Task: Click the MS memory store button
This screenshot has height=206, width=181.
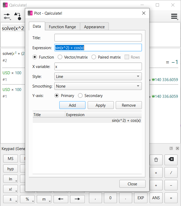Action: coord(10,159)
